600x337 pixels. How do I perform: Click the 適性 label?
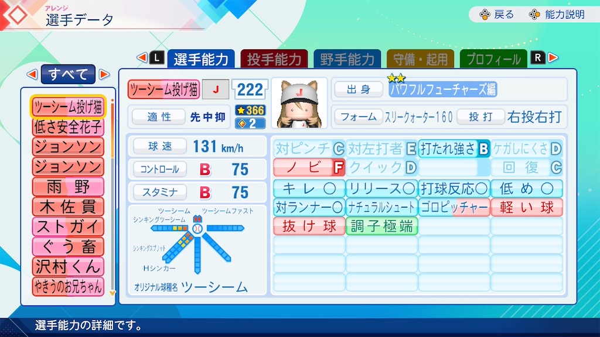coord(159,116)
